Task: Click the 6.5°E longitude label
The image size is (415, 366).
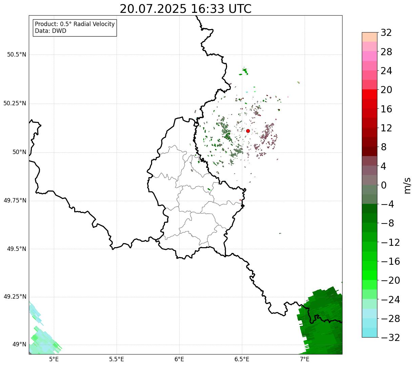Action: tap(242, 359)
